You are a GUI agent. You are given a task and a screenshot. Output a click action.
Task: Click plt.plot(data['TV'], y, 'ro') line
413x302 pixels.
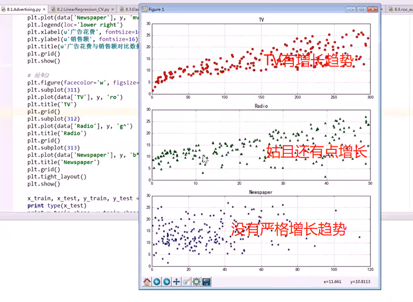coord(75,97)
